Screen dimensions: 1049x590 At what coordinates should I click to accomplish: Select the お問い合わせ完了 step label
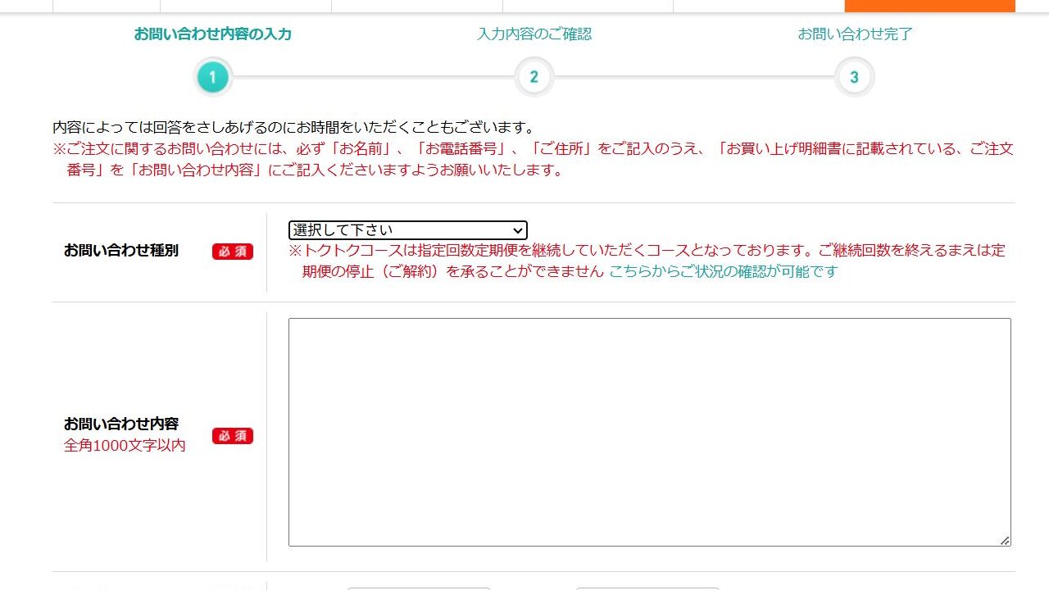pos(855,34)
